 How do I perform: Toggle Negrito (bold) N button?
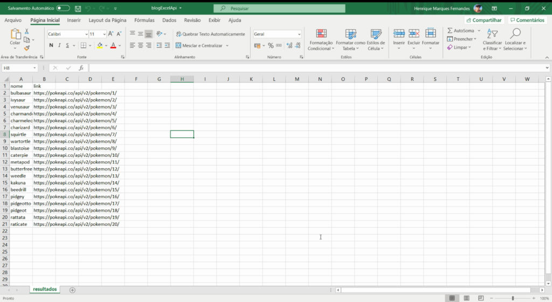[x=51, y=45]
